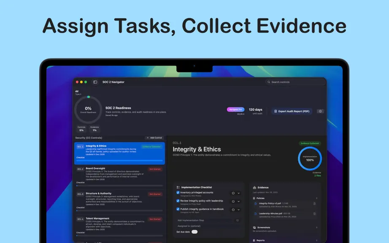
Task: Click the 0% Overall Readiness ring
Action: click(88, 110)
